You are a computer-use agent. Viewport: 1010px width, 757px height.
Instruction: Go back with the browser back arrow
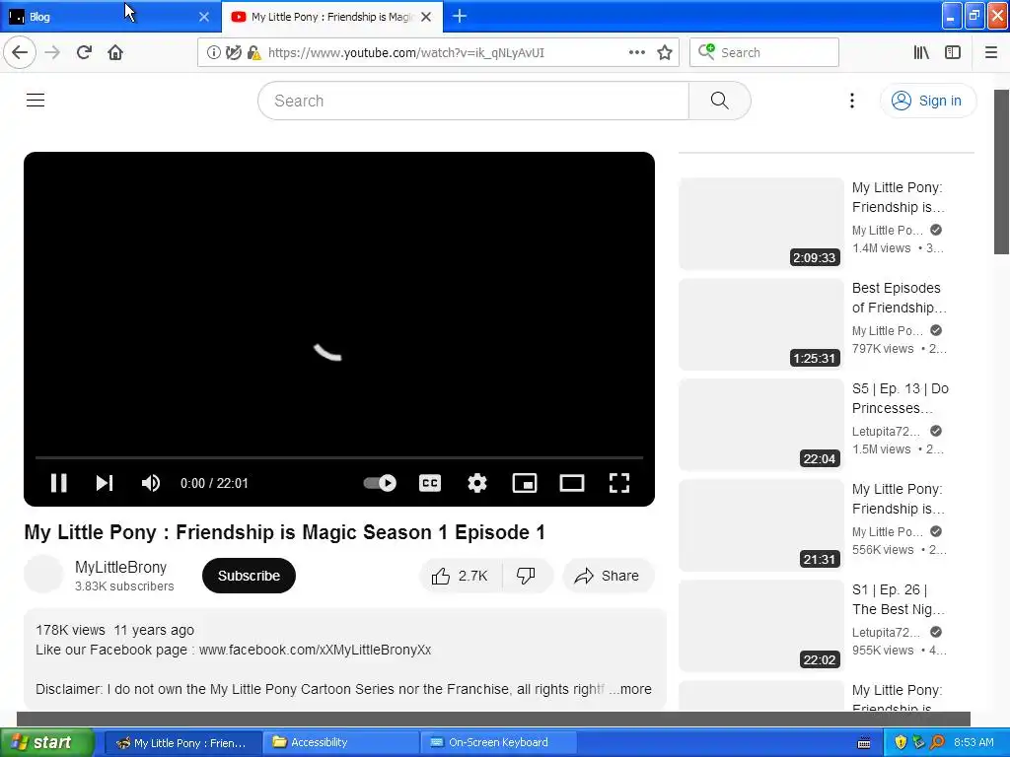click(20, 53)
